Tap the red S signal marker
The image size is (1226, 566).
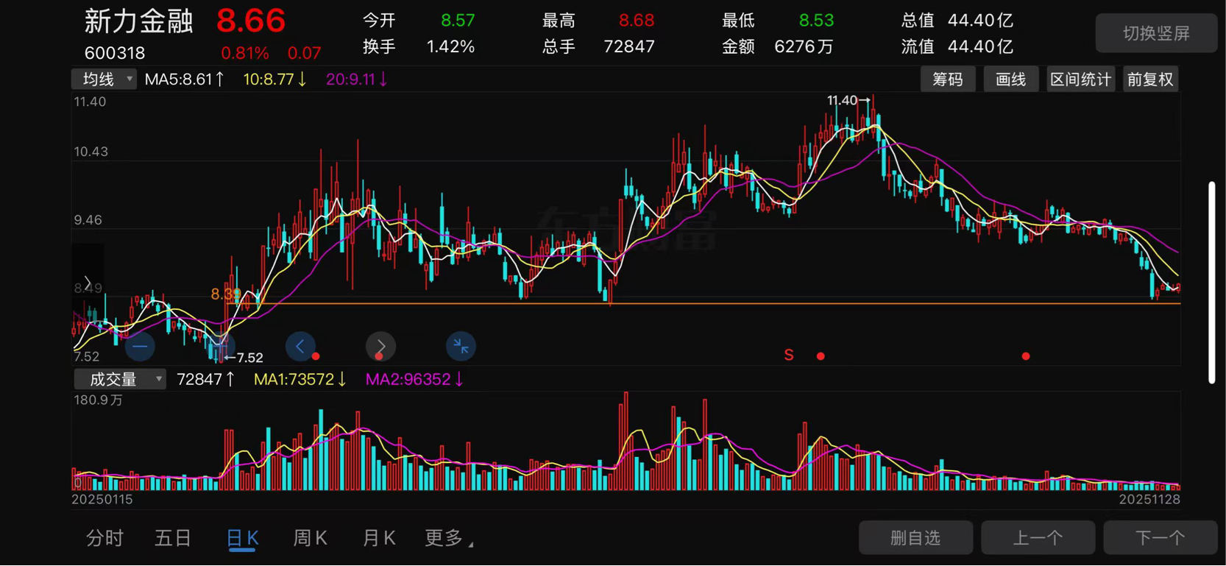(x=789, y=355)
